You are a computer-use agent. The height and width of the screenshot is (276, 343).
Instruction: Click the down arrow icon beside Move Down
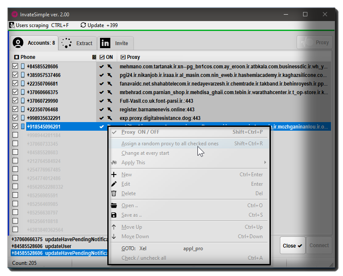114,236
